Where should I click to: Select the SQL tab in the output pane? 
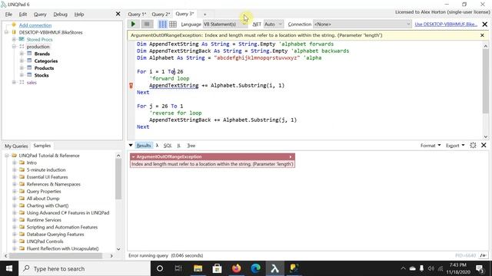point(168,145)
